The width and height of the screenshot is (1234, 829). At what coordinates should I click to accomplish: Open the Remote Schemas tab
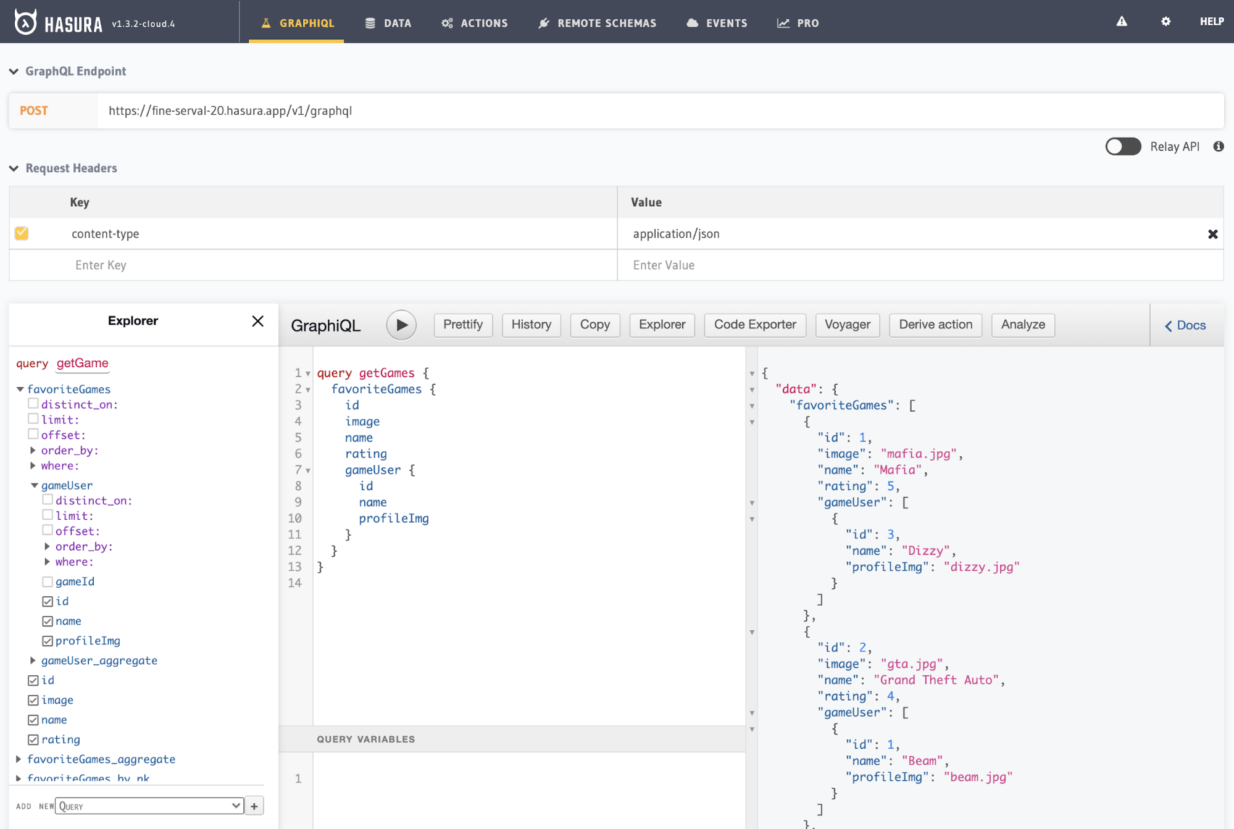(x=597, y=23)
